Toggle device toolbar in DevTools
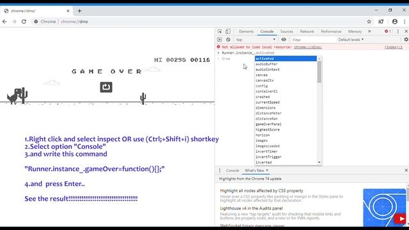Image resolution: width=409 pixels, height=230 pixels. [x=228, y=31]
